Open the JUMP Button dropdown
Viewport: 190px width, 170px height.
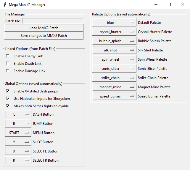pos(18,124)
